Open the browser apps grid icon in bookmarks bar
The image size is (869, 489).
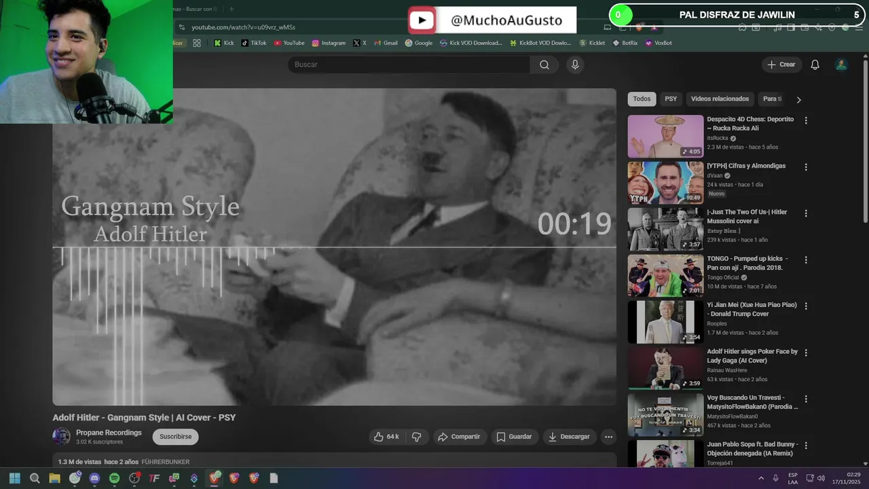click(197, 43)
